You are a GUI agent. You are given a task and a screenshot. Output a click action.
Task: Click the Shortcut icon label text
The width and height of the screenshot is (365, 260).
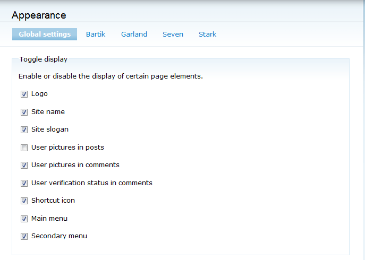tap(53, 200)
